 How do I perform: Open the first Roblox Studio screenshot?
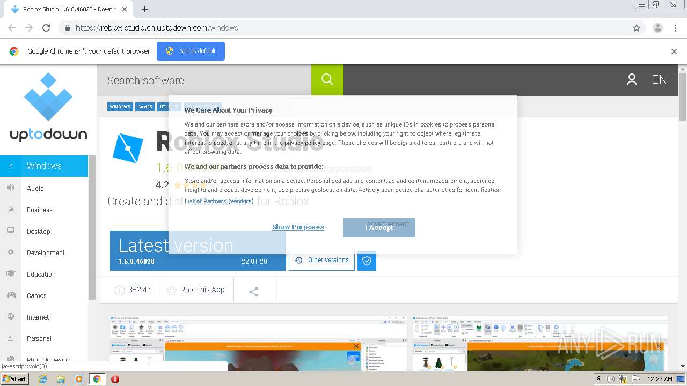coord(259,343)
